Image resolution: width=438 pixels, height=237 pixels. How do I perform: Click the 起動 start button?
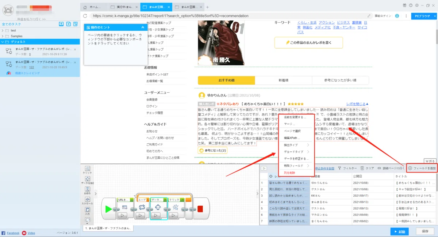[399, 232]
